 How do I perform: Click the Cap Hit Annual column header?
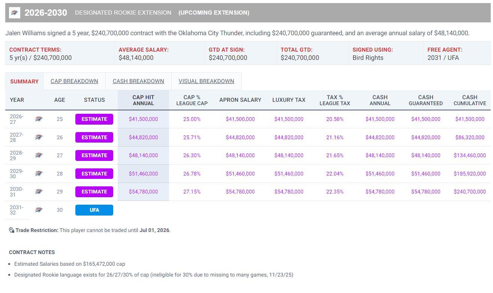point(143,100)
